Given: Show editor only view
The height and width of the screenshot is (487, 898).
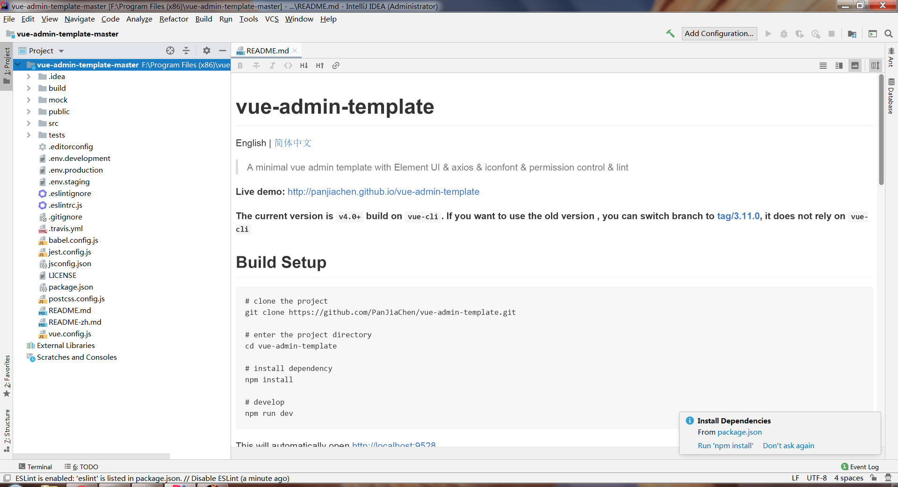Looking at the screenshot, I should click(x=823, y=65).
